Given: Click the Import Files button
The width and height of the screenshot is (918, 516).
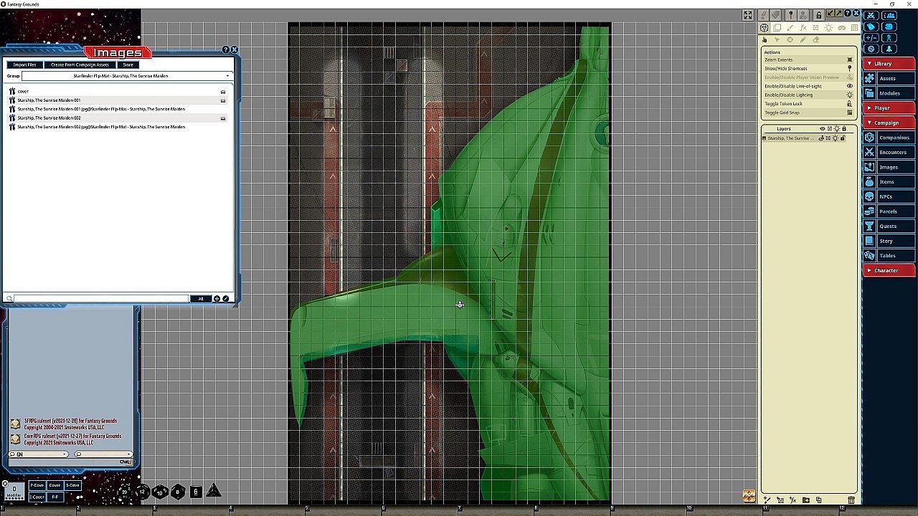Looking at the screenshot, I should [x=25, y=64].
